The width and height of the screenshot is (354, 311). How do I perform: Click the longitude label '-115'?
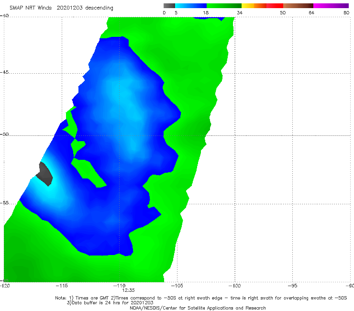[x=62, y=286]
